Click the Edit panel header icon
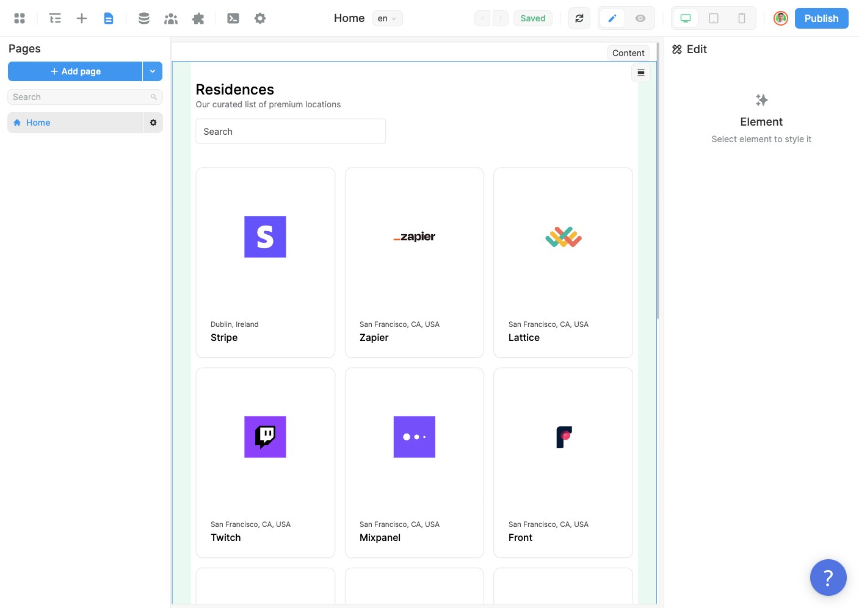The image size is (859, 608). click(x=677, y=49)
